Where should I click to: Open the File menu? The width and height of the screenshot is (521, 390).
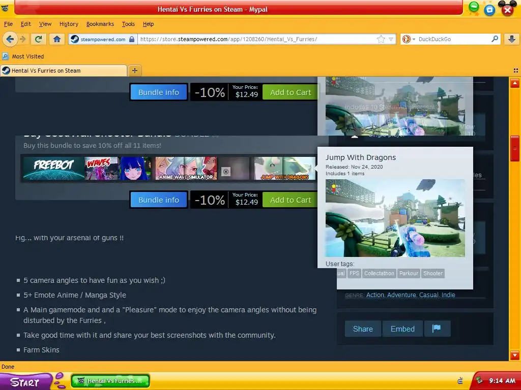tap(8, 24)
